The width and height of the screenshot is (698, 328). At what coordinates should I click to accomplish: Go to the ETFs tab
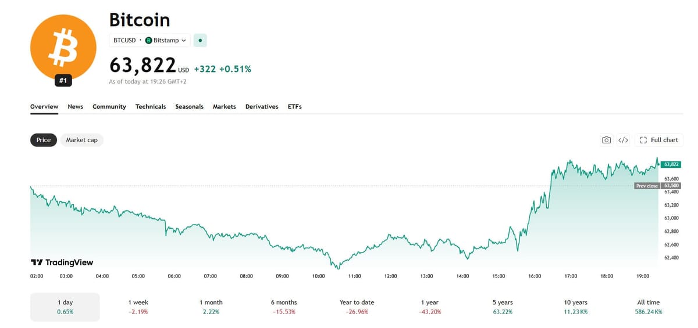[x=294, y=107]
